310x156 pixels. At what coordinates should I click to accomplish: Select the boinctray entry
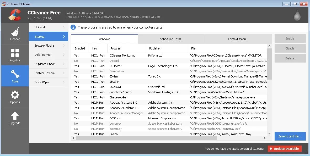(169, 129)
